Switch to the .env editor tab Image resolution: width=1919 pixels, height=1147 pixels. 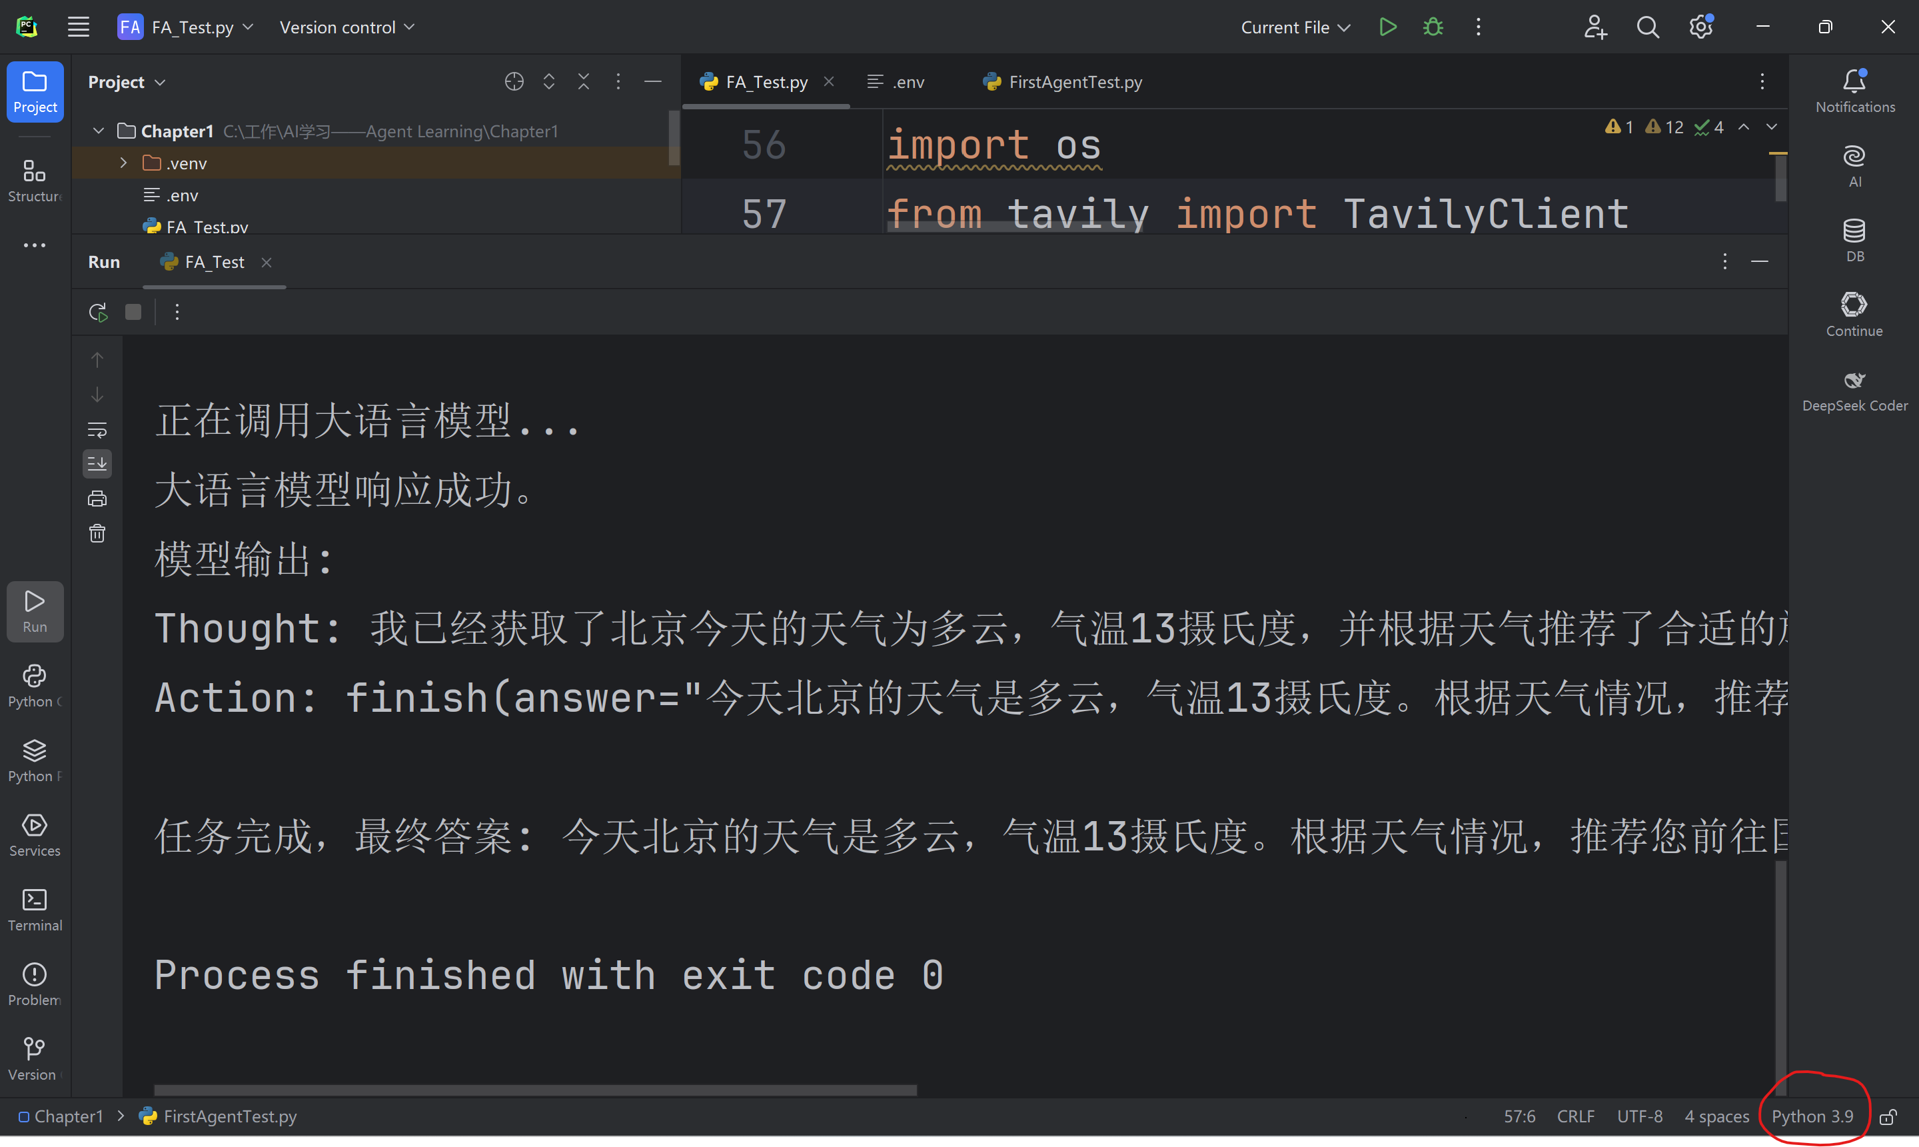(x=897, y=82)
